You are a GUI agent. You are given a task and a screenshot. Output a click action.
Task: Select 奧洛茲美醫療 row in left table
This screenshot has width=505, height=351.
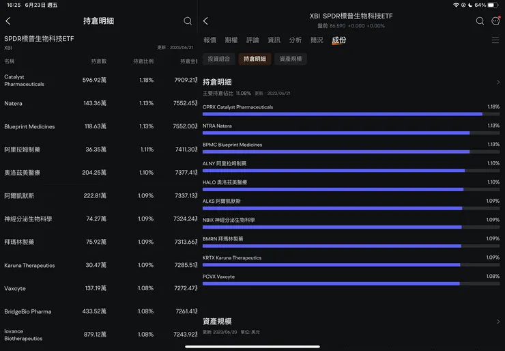(99, 173)
